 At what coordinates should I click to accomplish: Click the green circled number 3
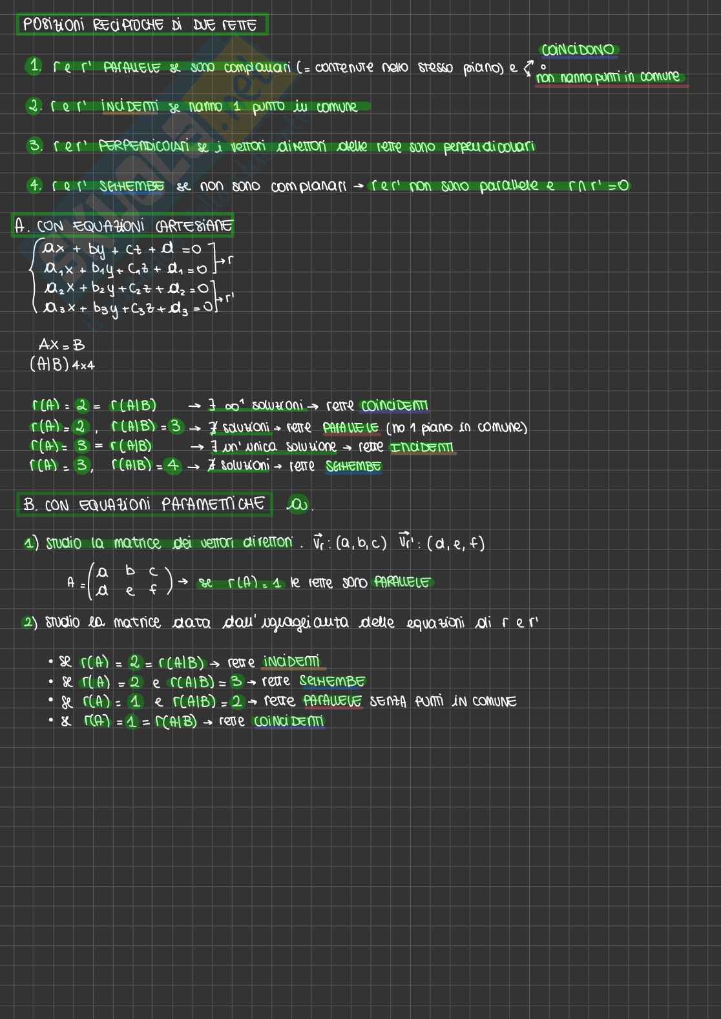point(35,146)
